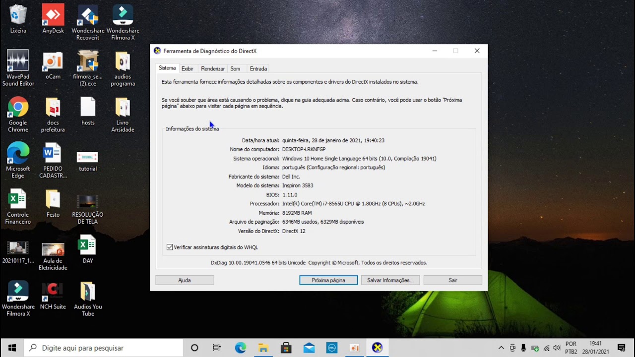Open the oCam desktop shortcut

[x=53, y=65]
